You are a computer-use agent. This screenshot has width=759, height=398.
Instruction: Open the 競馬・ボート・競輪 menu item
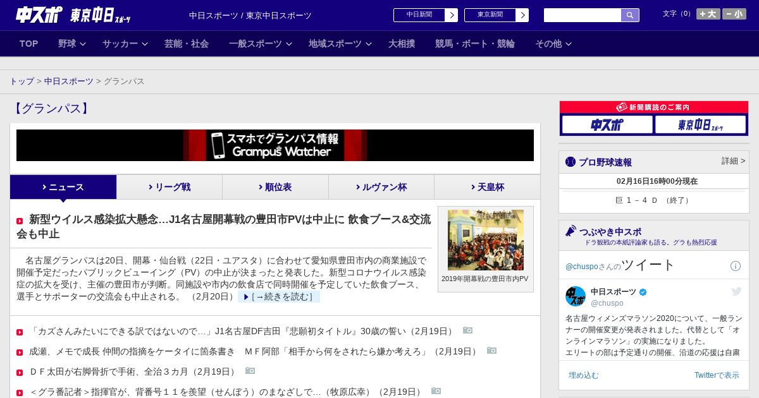coord(475,44)
